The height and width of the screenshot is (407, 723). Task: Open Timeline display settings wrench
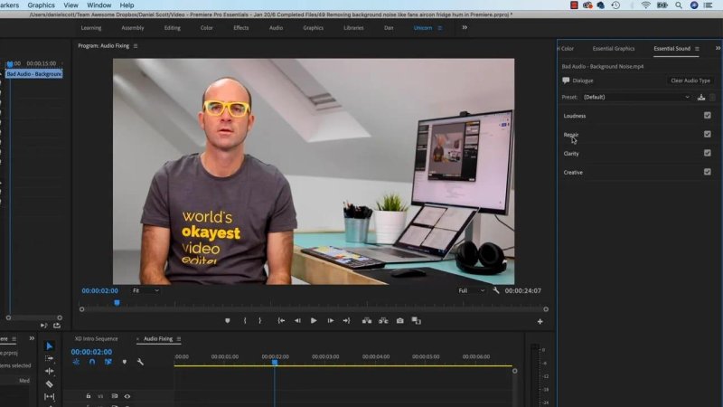[x=140, y=363]
